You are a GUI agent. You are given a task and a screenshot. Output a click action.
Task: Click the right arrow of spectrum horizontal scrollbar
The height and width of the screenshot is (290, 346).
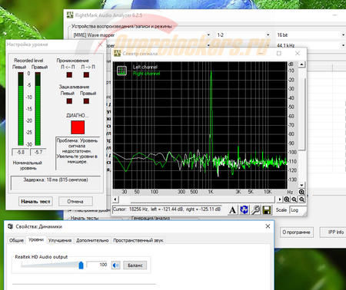(x=280, y=199)
